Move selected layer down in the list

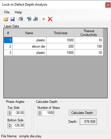(x=35, y=19)
